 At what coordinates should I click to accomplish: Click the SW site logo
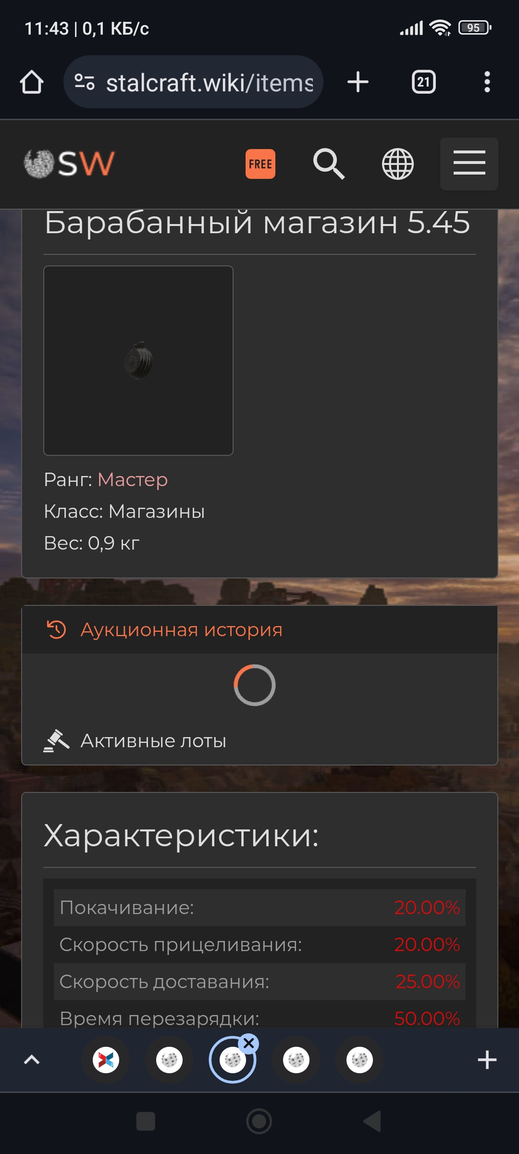point(69,163)
